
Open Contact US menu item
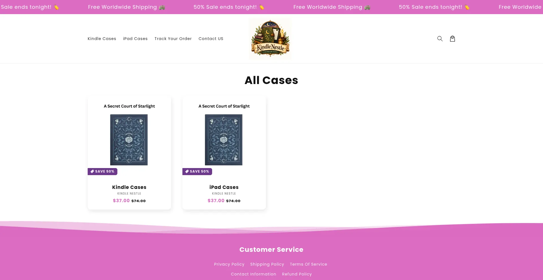[x=211, y=39]
